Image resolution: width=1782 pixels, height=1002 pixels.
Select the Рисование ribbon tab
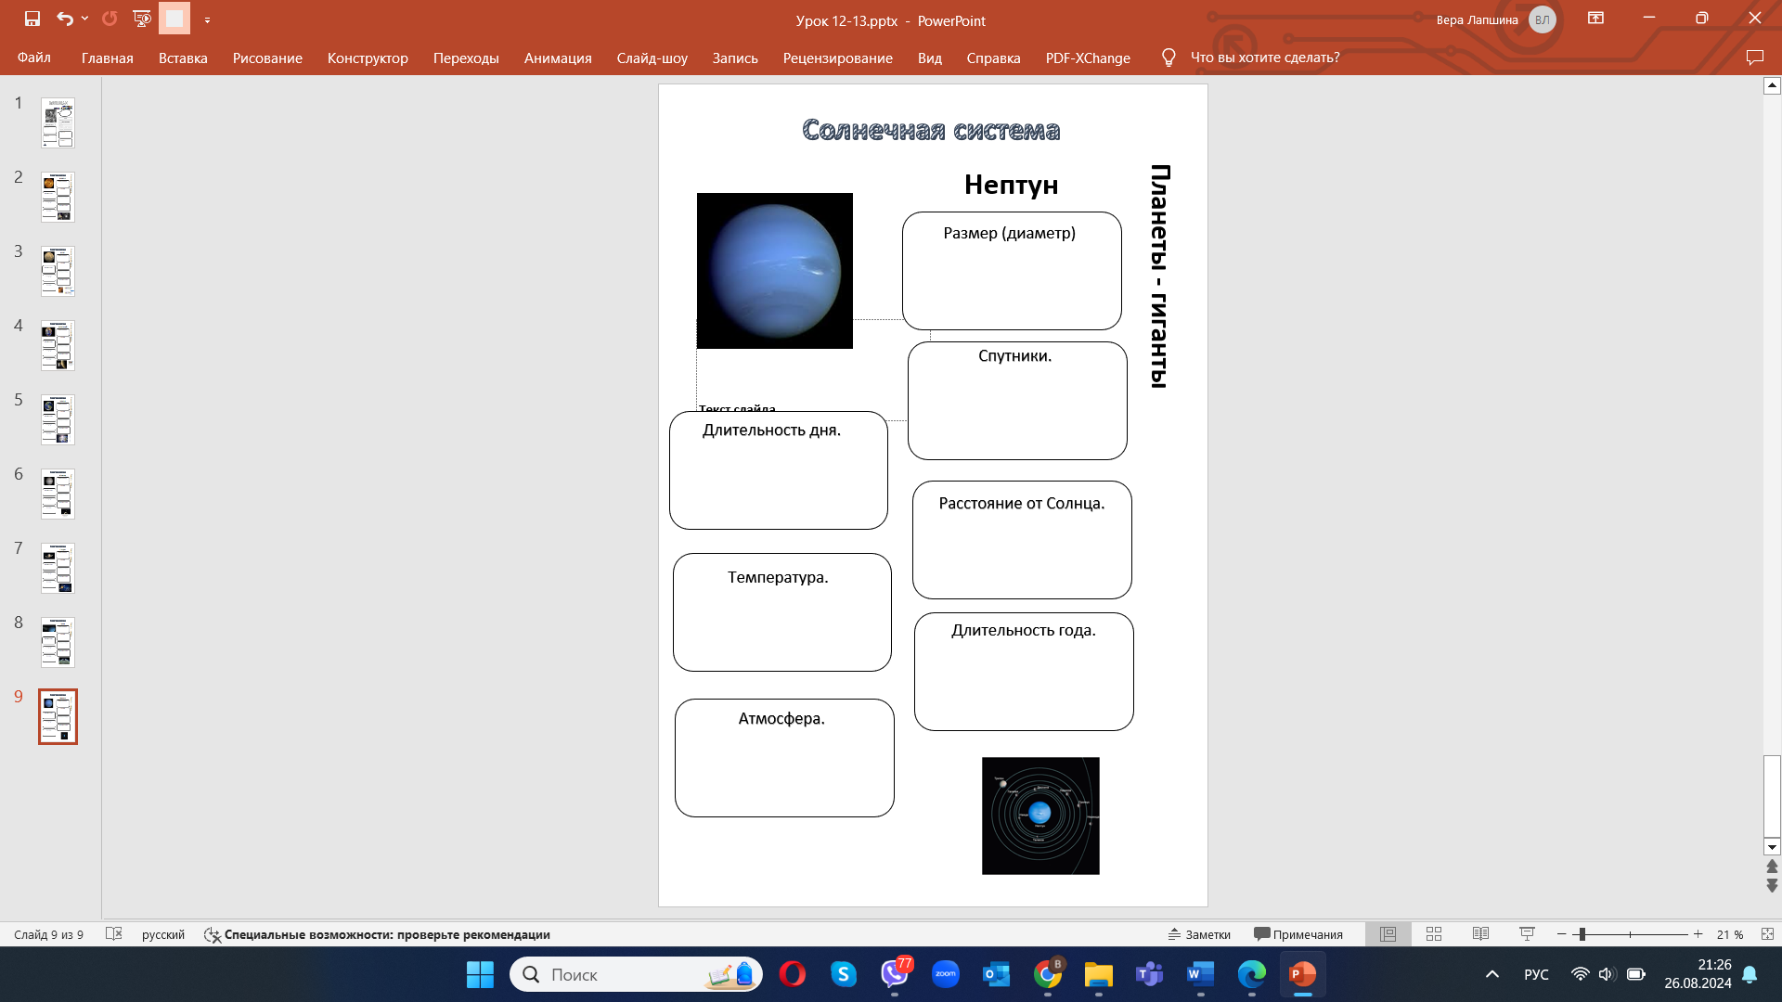tap(267, 58)
